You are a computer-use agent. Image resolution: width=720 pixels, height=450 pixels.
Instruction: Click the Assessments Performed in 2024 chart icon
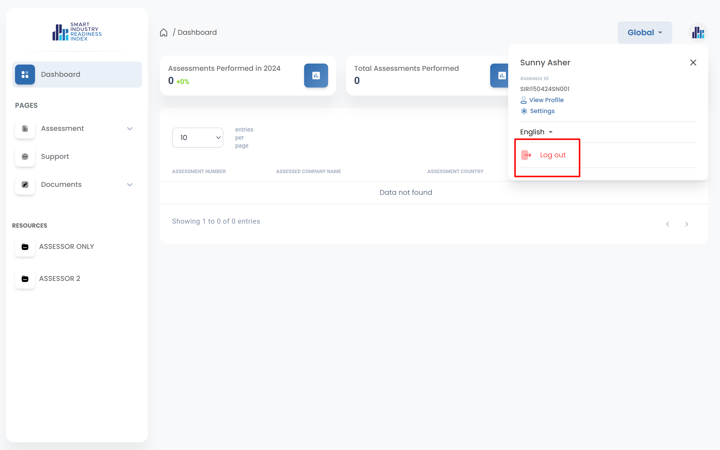coord(316,76)
